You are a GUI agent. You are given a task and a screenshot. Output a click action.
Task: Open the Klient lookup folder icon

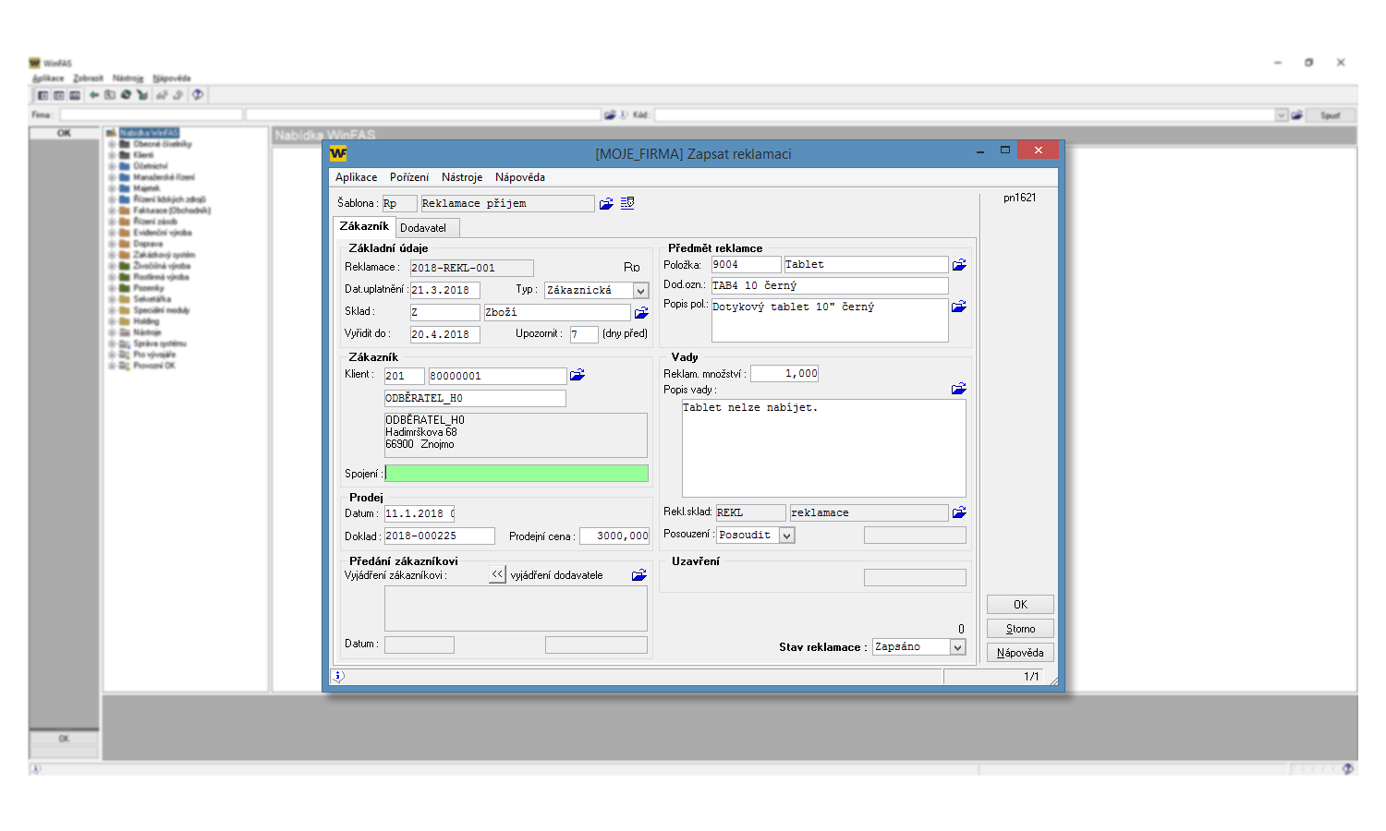tap(577, 375)
